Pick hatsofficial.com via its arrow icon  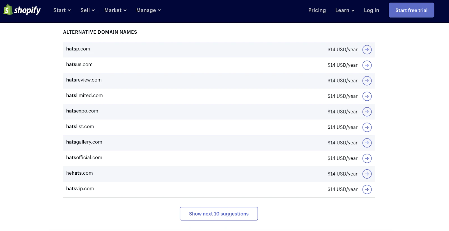(x=367, y=158)
